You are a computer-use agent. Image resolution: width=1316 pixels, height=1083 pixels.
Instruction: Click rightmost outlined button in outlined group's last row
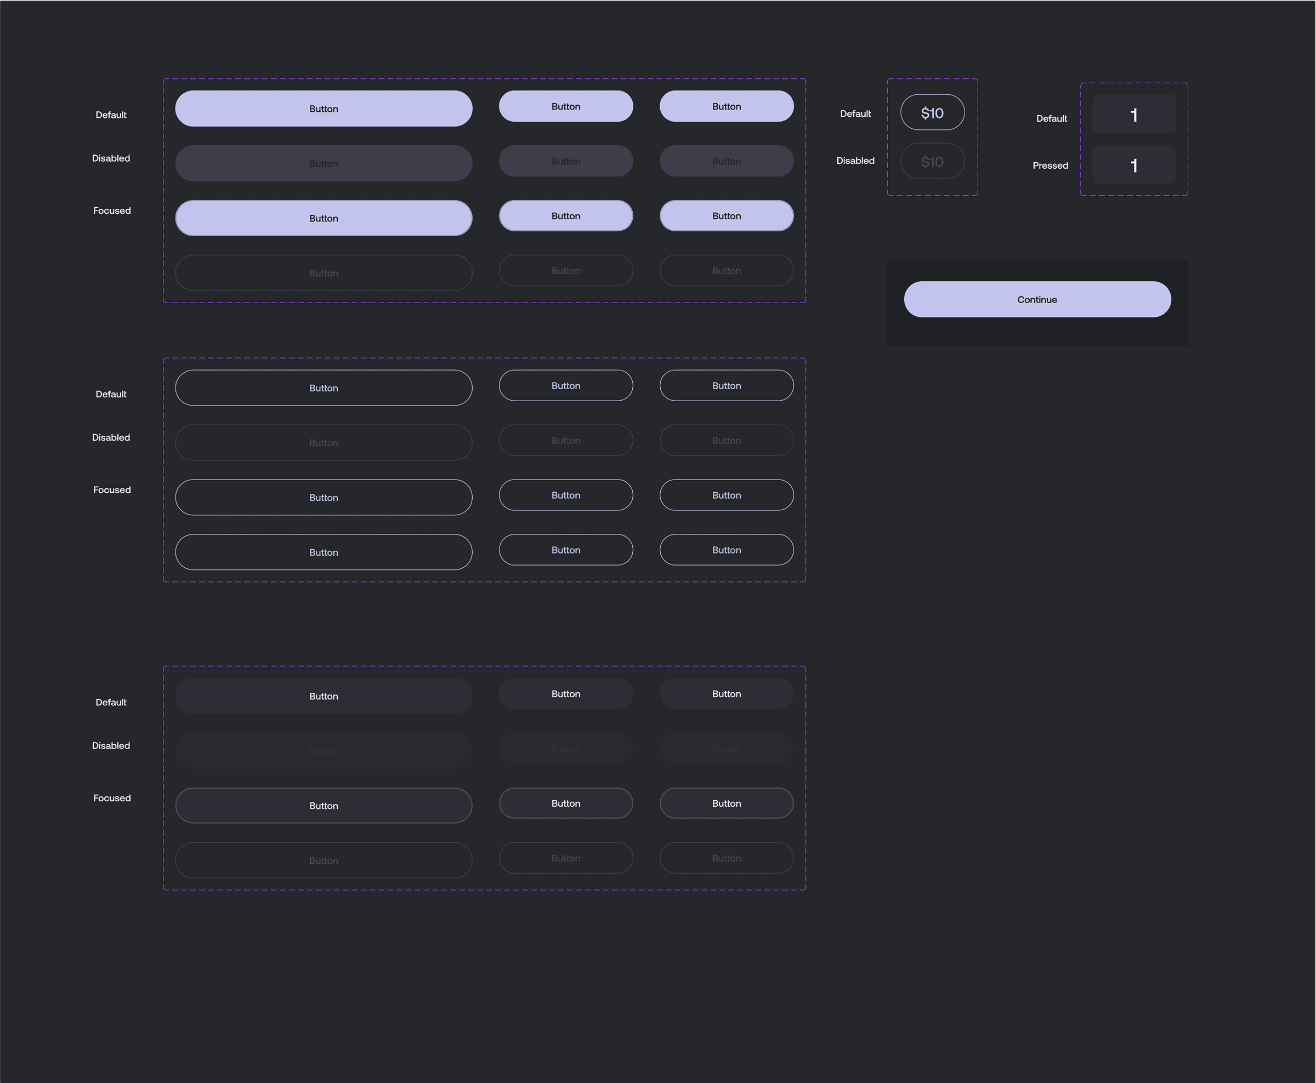(727, 550)
